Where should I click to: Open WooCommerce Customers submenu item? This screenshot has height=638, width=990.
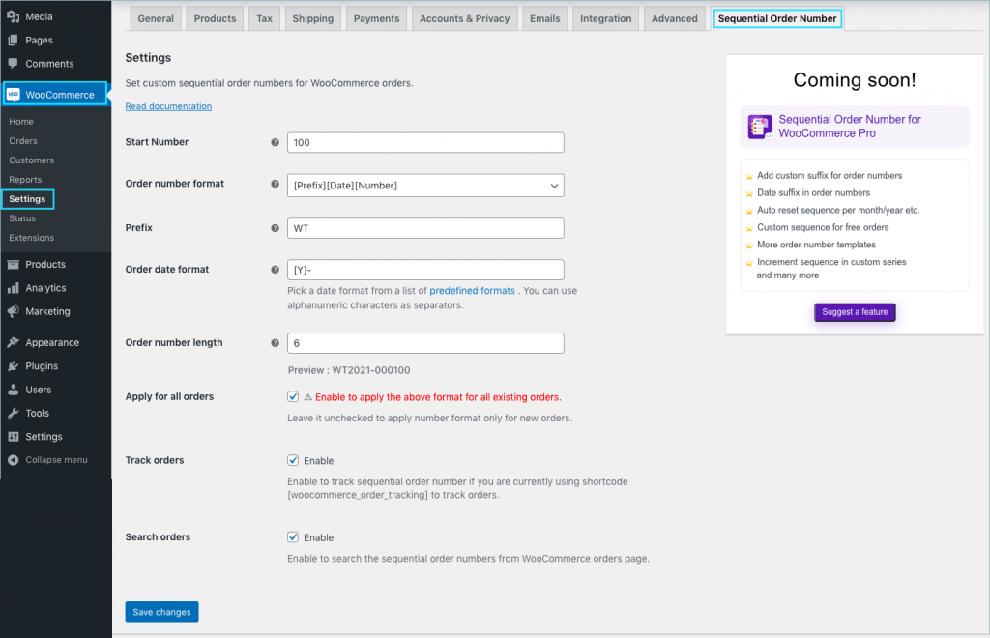32,160
